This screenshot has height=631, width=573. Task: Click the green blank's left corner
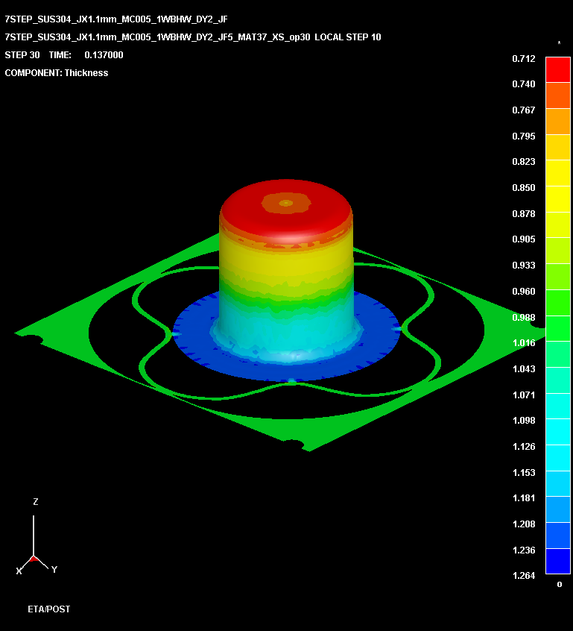(x=30, y=335)
